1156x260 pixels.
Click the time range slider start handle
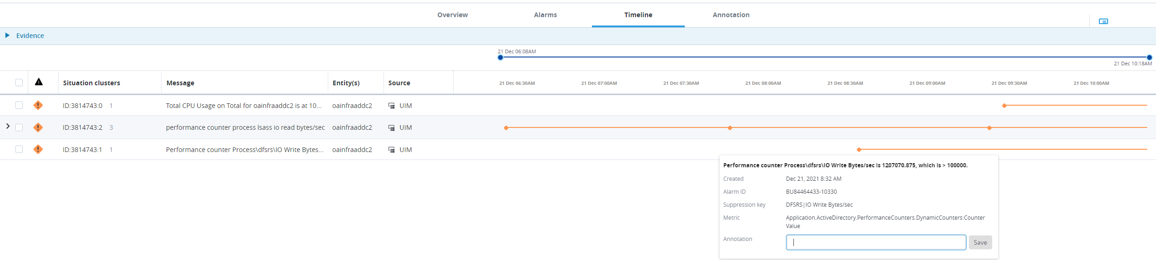[500, 57]
